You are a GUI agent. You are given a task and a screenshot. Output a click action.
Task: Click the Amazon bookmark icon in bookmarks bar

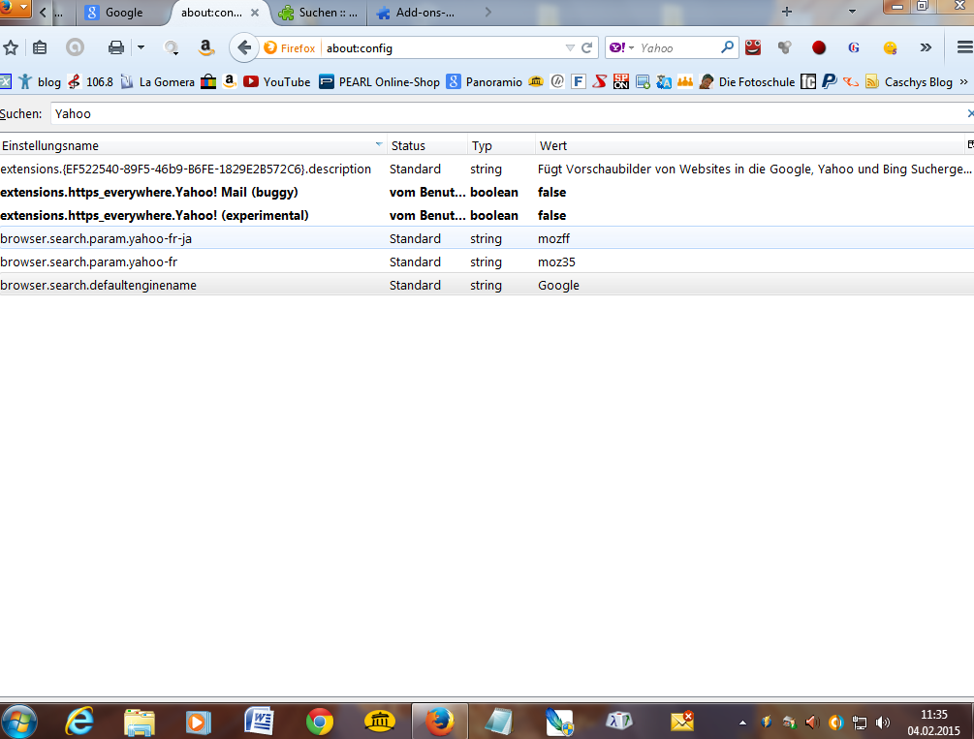coord(230,81)
